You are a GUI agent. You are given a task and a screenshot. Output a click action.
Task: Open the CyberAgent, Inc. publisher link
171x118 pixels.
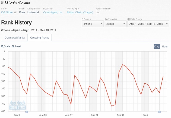[x=53, y=12]
